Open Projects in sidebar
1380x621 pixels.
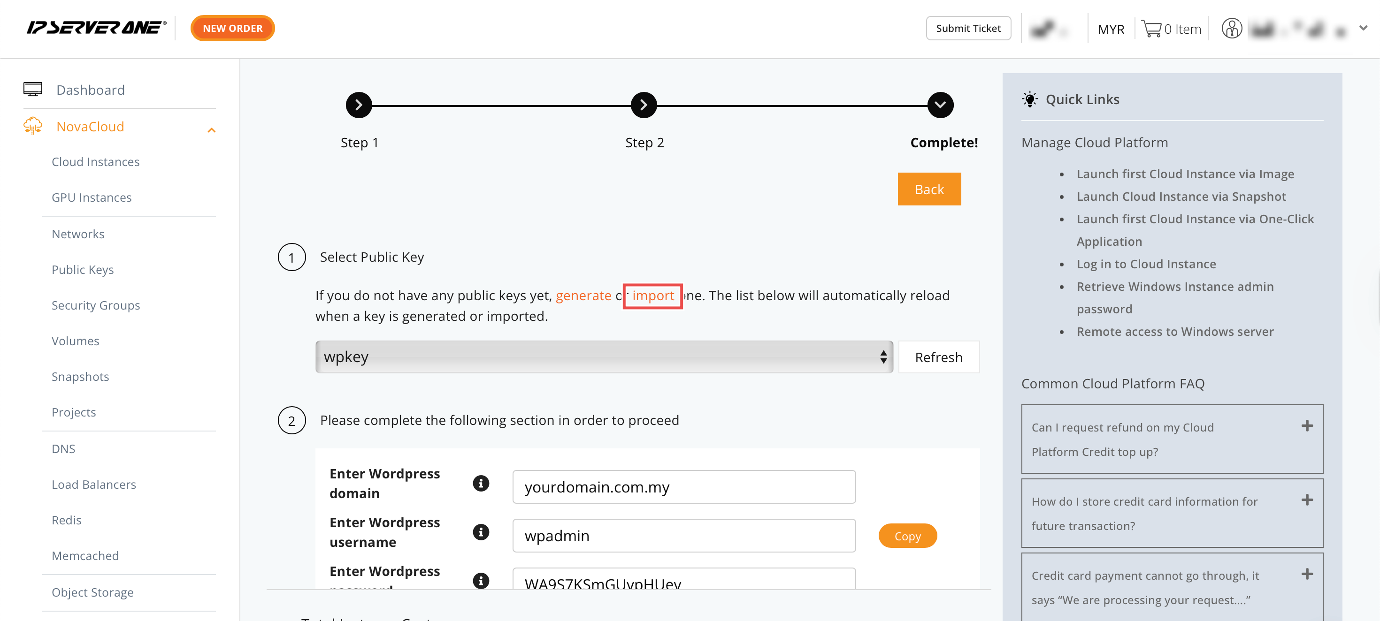[x=74, y=412]
